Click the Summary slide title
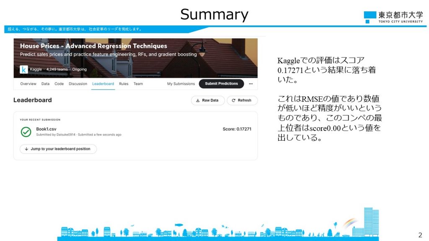The image size is (429, 241). click(x=214, y=15)
